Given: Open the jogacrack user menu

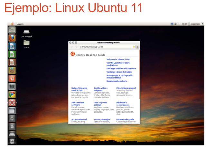Looking at the screenshot, I should coord(194,24).
